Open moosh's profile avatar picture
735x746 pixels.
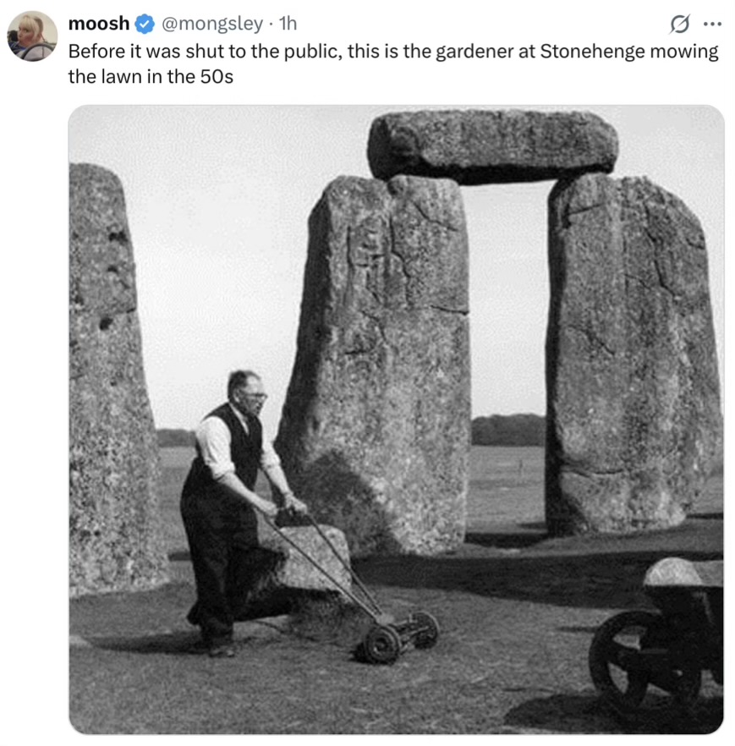pos(32,36)
